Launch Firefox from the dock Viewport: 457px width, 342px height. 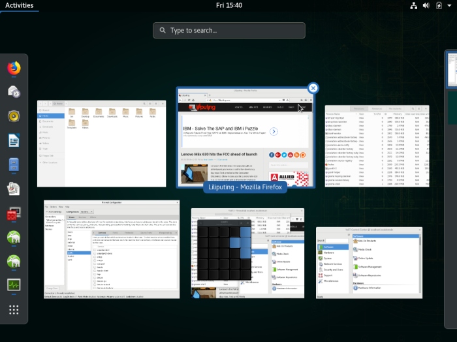[x=14, y=68]
